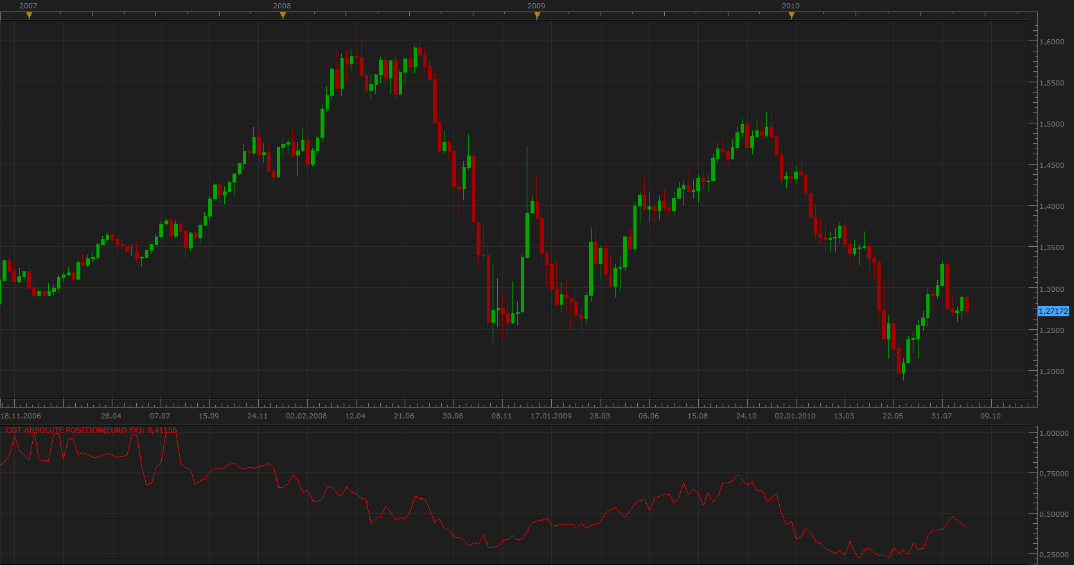The height and width of the screenshot is (565, 1074).
Task: Click the 24.10 date axis label
Action: 746,416
